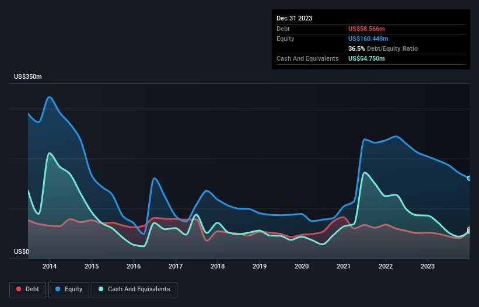
Task: Click the Equity endpoint marker at Dec 2023
Action: (x=469, y=179)
